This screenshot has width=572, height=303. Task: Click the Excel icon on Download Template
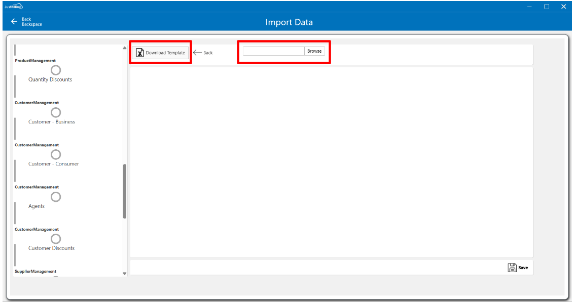pos(140,53)
